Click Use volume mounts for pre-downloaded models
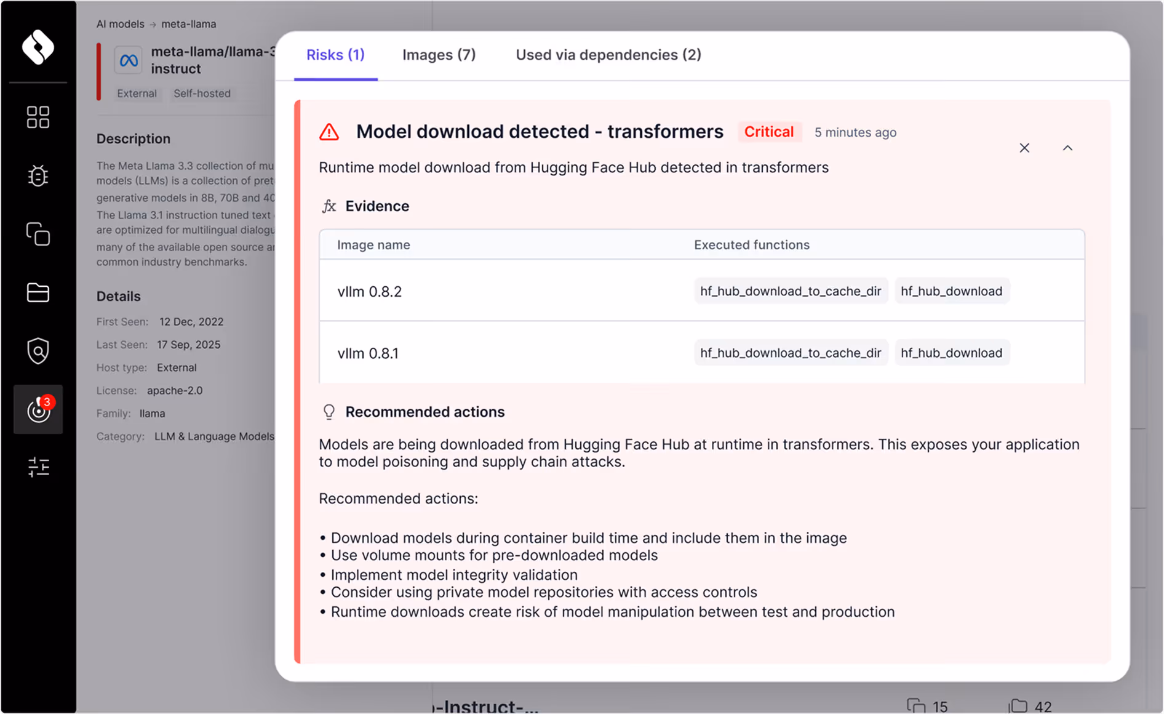 tap(494, 555)
